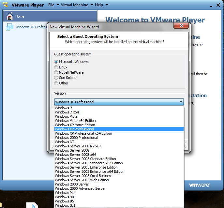Choose Windows Server 2003 Enterprise Edition

coord(119,167)
